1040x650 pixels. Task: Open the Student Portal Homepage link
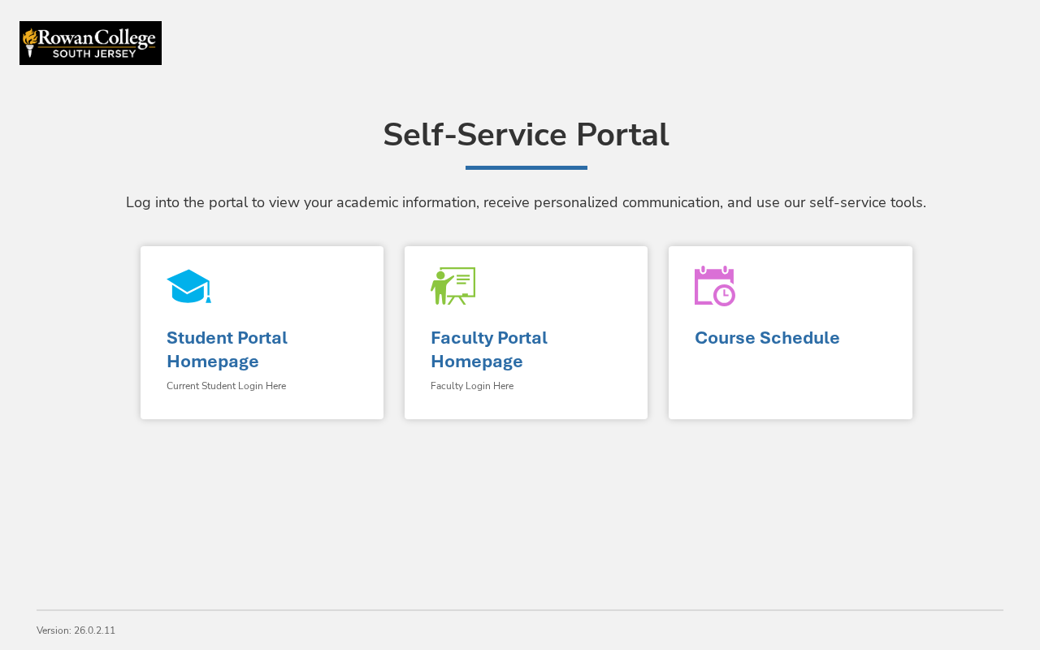click(x=227, y=349)
